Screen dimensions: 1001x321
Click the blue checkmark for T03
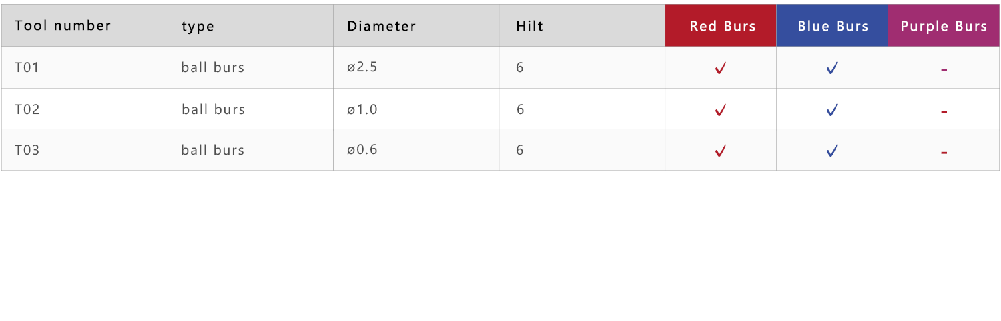831,151
